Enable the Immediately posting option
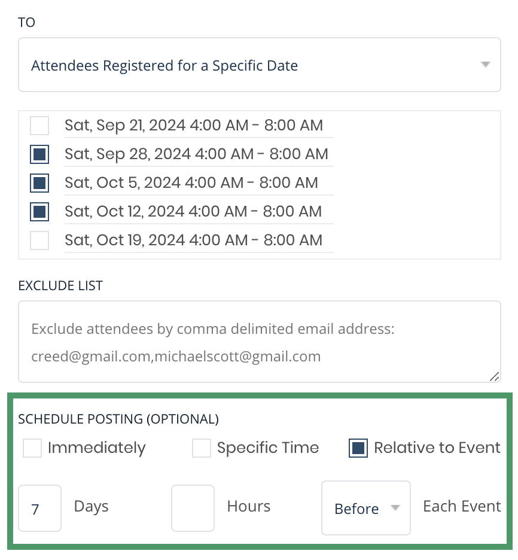Image resolution: width=518 pixels, height=560 pixels. click(x=32, y=448)
